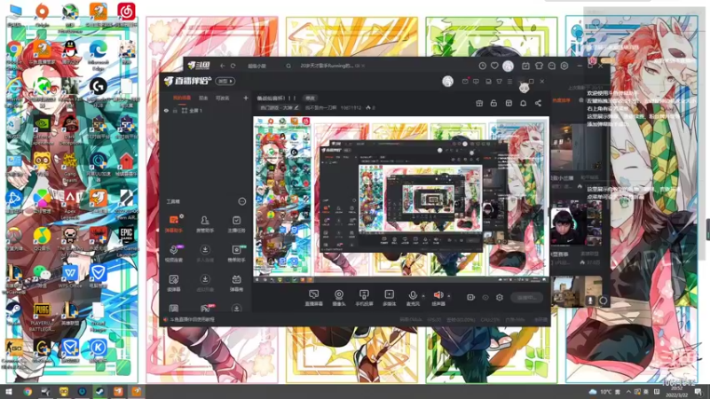Expand microphone options arrow
Viewport: 710px width, 399px height.
(423, 296)
